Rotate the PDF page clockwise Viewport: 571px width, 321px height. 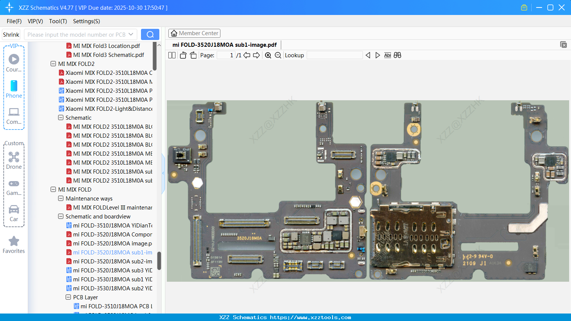click(x=193, y=55)
